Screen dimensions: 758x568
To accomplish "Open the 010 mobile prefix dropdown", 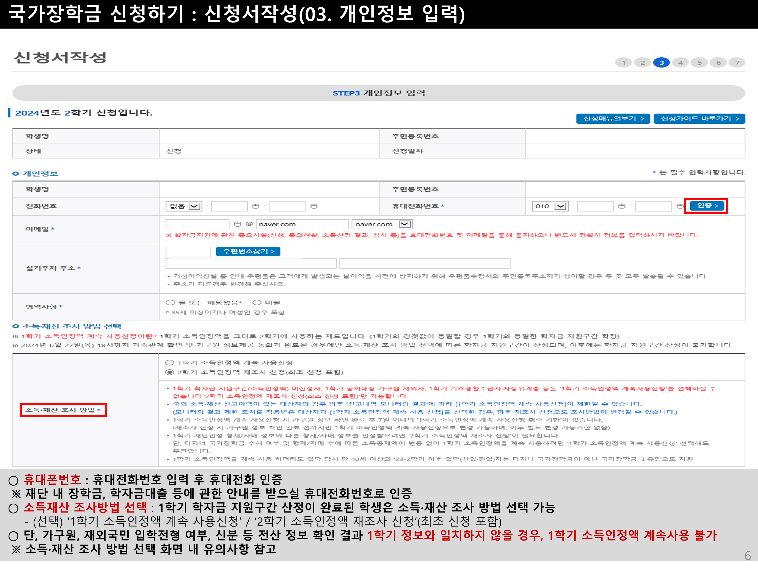I will tap(550, 206).
